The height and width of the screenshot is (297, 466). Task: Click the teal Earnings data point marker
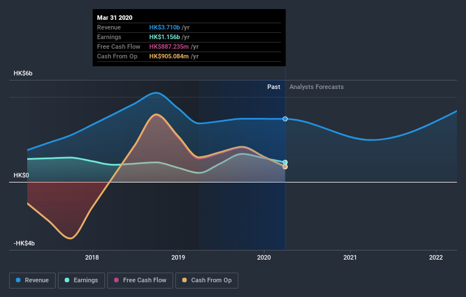click(285, 162)
